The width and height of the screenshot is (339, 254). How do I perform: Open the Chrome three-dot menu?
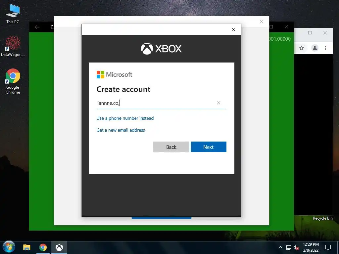coord(326,48)
